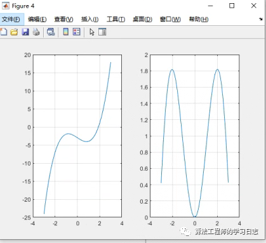The width and height of the screenshot is (266, 243).
Task: Click the '20' y-axis label on left plot
Action: (27, 55)
